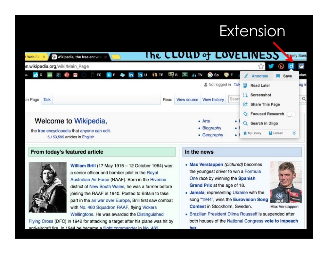Open the Ukraine link
328x254 pixels.
point(240,192)
